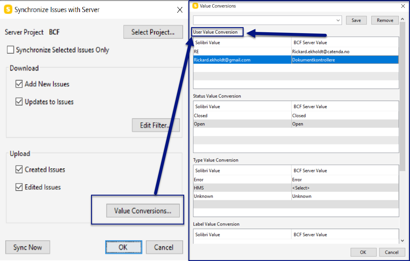The image size is (410, 261).
Task: Click Save in Value Conversions
Action: click(356, 20)
